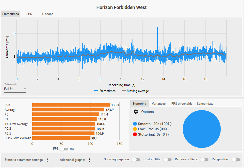Viewport: 244px width, 168px height.
Task: Click the Stuttering: 0s (0%) text
Action: (153, 134)
